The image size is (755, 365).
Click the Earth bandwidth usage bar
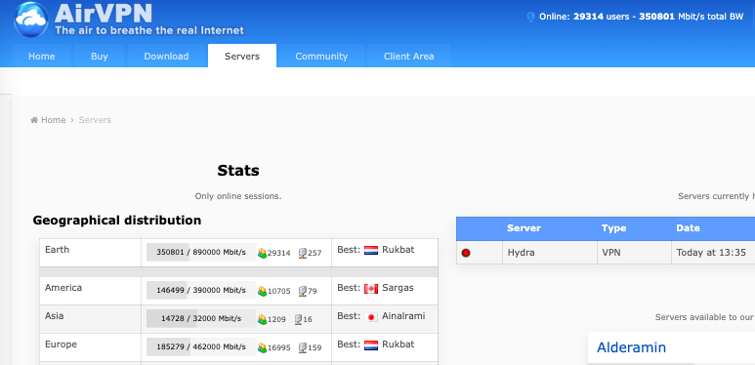201,252
